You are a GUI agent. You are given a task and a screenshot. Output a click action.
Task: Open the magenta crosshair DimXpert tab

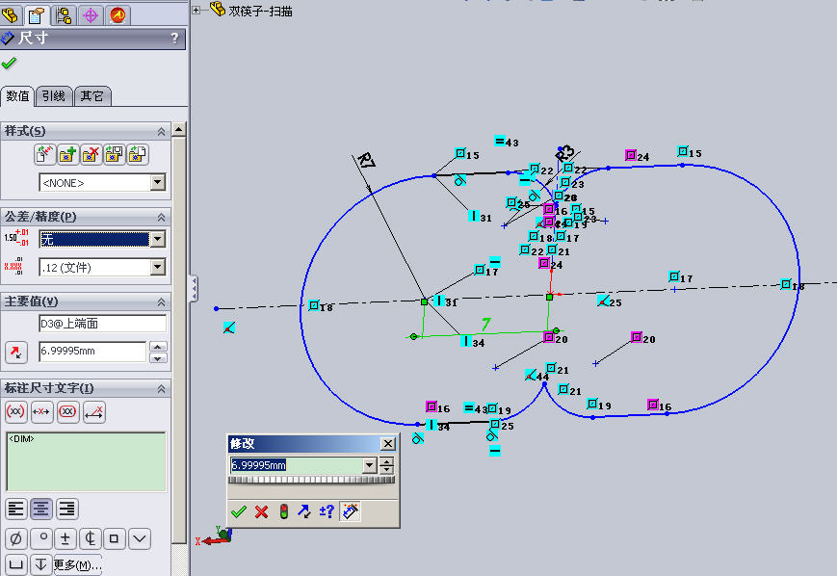(91, 15)
